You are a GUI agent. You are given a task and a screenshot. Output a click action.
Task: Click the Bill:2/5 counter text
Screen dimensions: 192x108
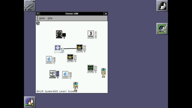40,91
